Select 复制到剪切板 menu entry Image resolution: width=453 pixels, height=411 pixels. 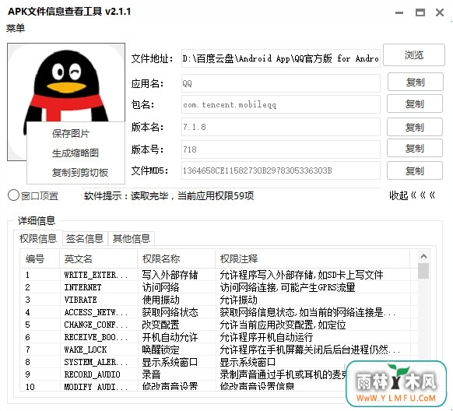[x=80, y=173]
